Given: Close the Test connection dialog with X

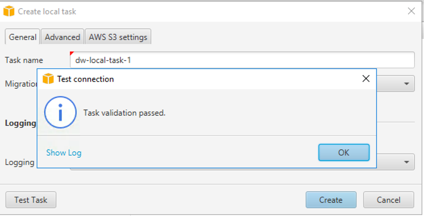Looking at the screenshot, I should (366, 78).
